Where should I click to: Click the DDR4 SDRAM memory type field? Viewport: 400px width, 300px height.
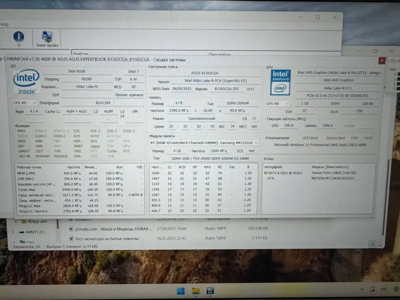tap(238, 103)
